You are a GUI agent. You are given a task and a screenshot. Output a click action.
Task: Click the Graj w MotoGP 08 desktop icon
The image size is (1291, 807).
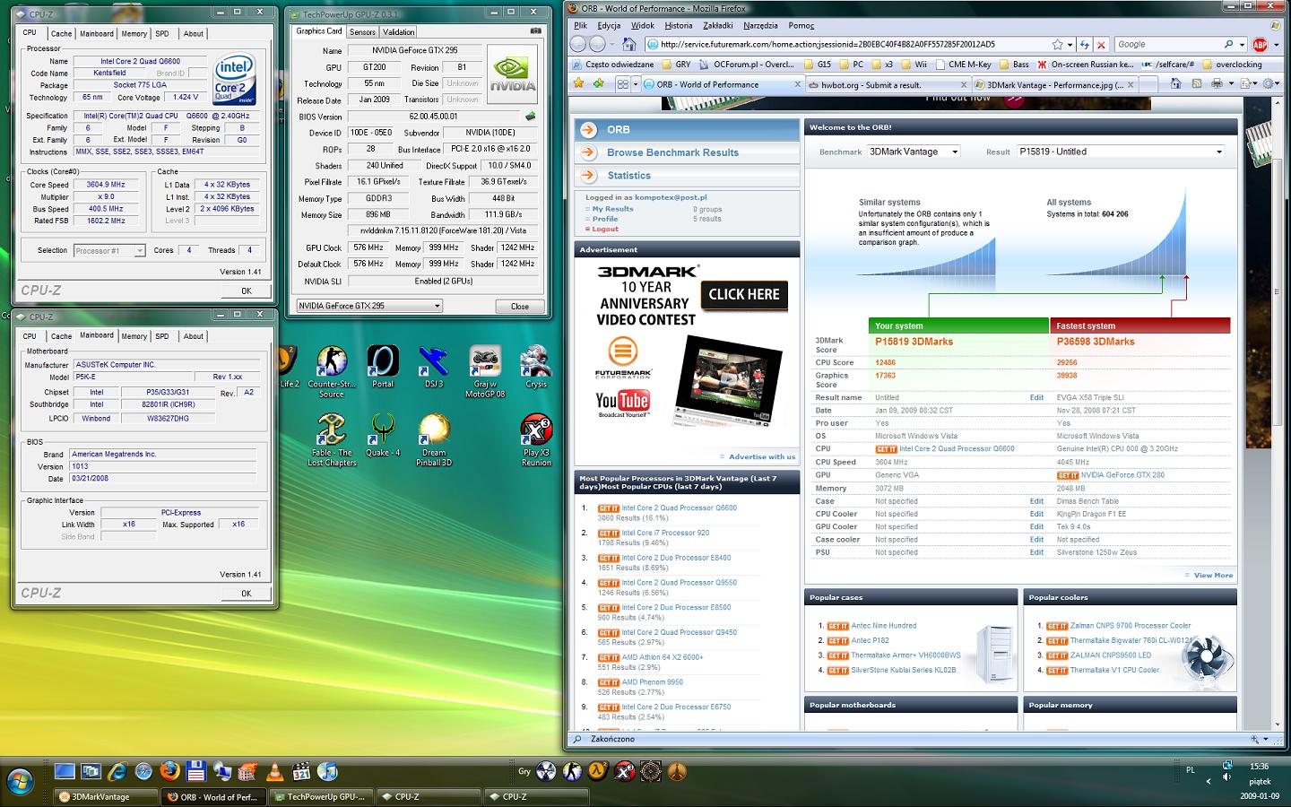point(485,371)
